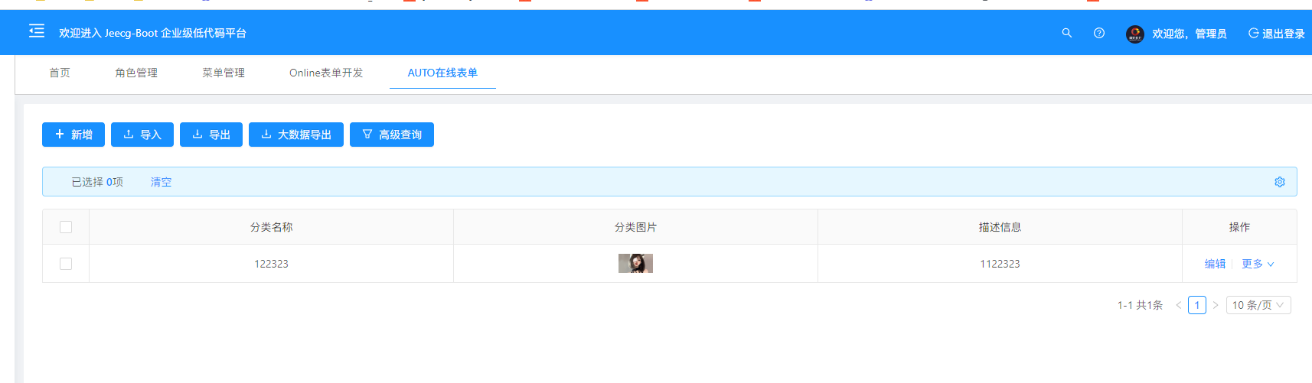This screenshot has width=1312, height=383.
Task: Click 编辑 for the 122323 row
Action: point(1215,264)
